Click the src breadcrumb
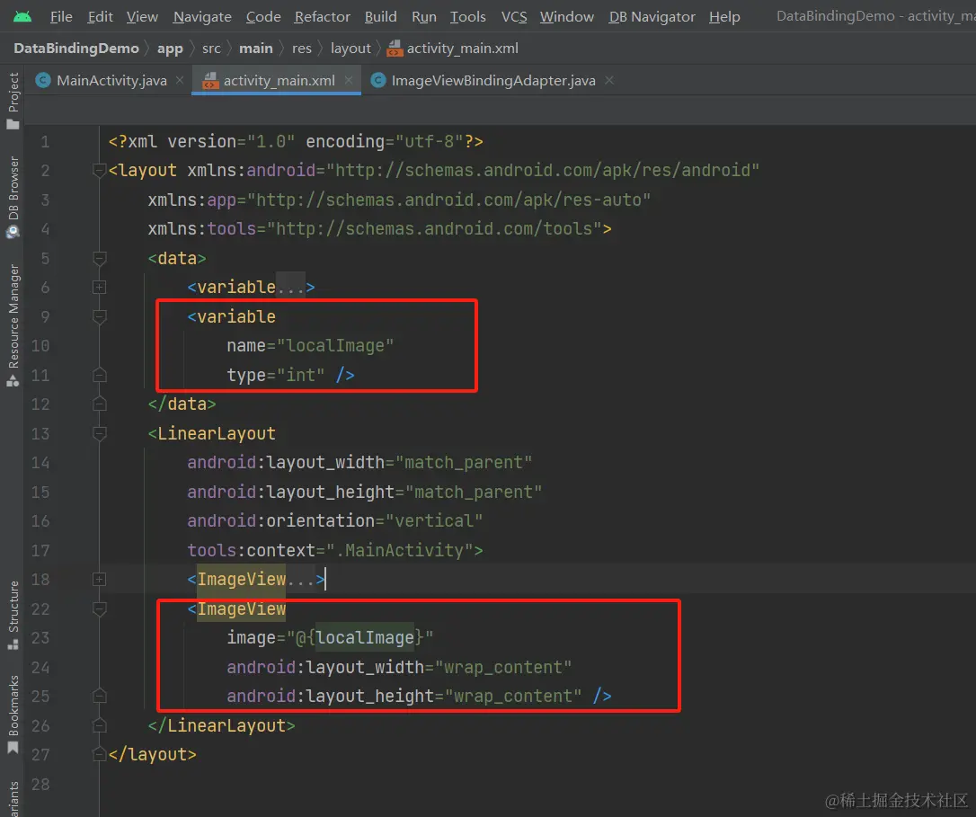This screenshot has height=817, width=976. [x=211, y=48]
